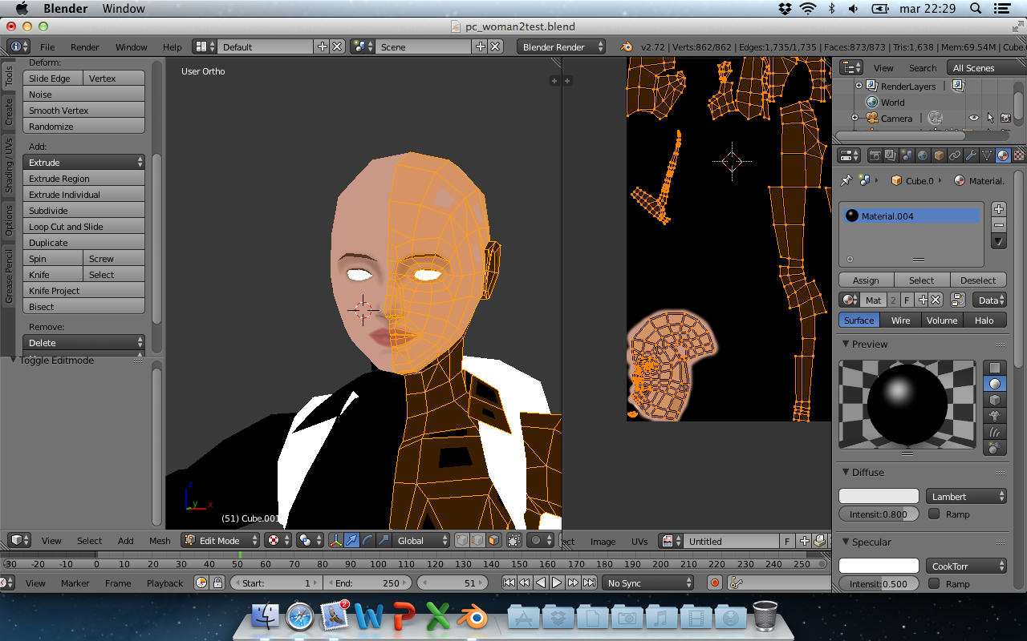Click the Assign material button
The image size is (1027, 641).
point(866,280)
